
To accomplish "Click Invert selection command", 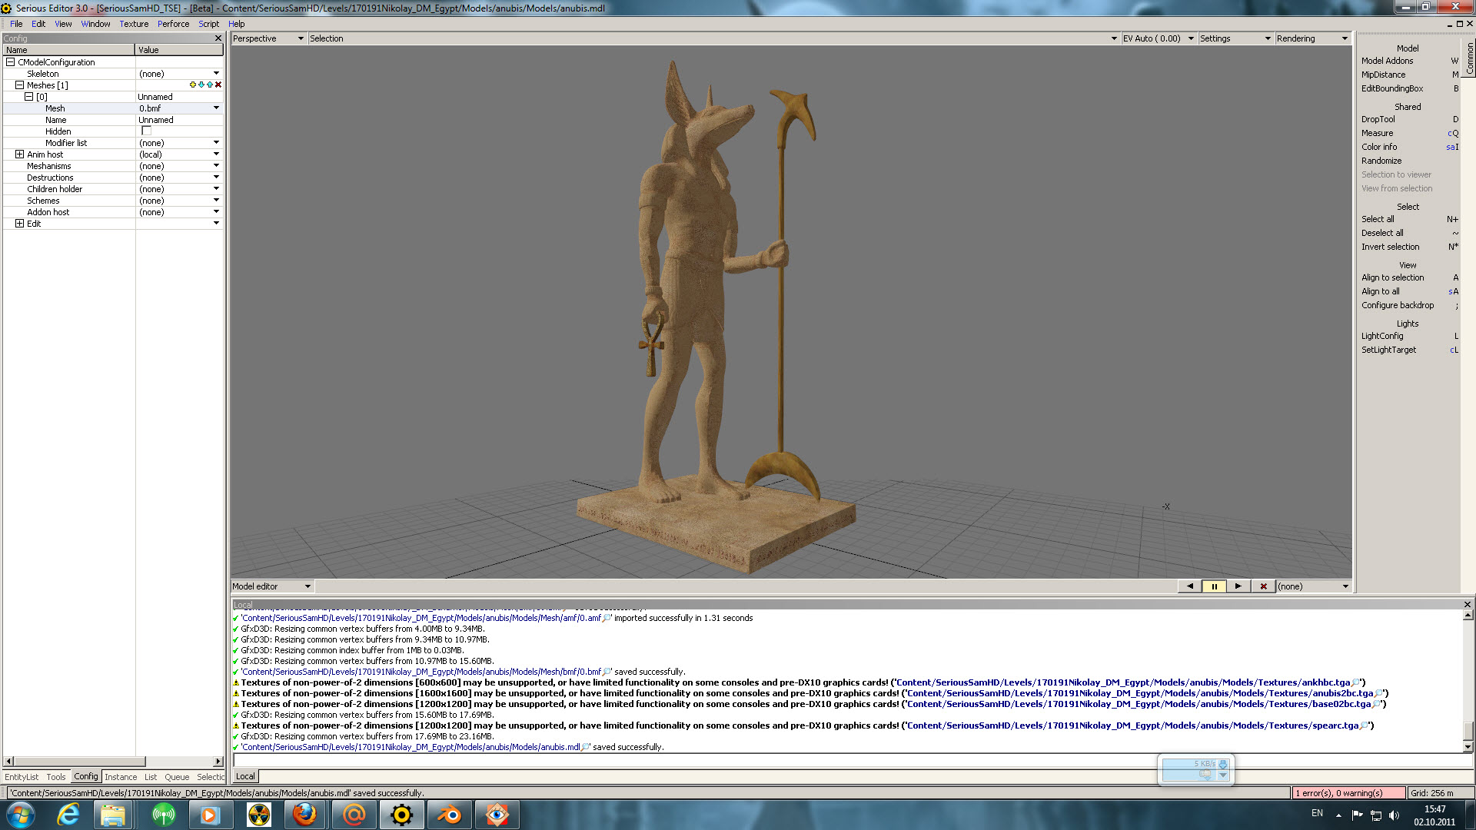I will (x=1390, y=247).
